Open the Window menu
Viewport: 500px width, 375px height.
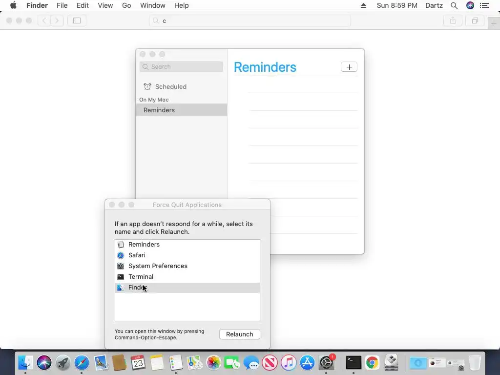(153, 5)
